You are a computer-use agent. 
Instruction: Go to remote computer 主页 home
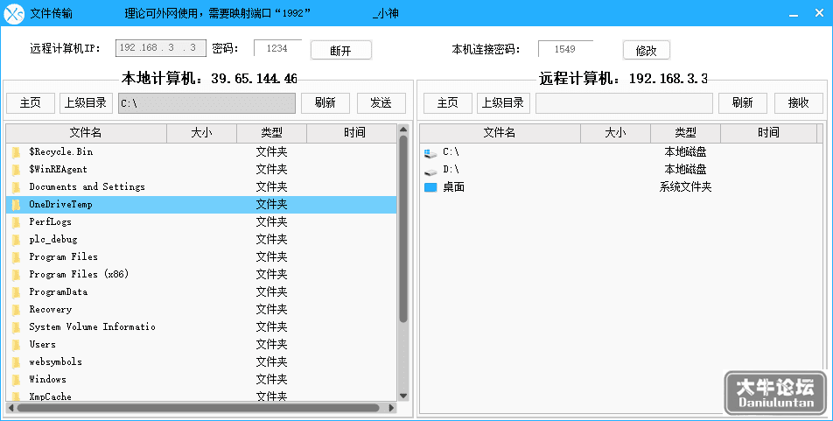(x=447, y=103)
